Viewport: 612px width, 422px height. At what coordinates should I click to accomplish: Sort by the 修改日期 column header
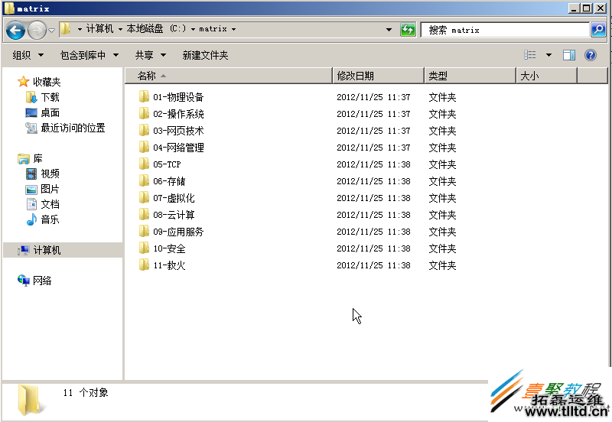tap(378, 76)
